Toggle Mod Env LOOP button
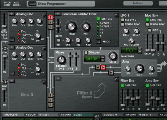The height and width of the screenshot is (120, 167). [x=150, y=30]
